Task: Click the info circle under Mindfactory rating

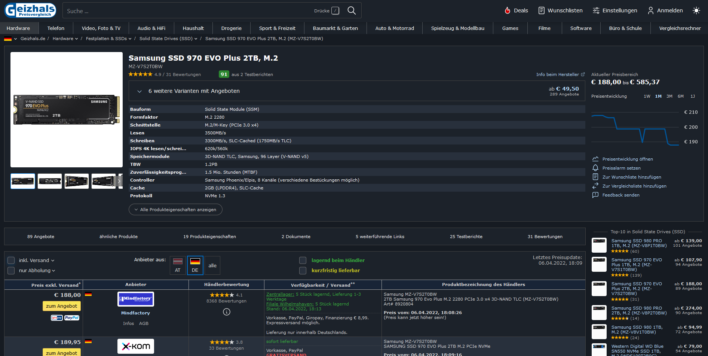Action: click(227, 312)
